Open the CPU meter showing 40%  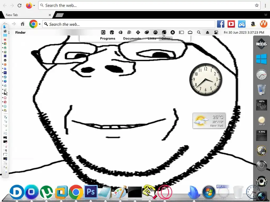(x=261, y=105)
